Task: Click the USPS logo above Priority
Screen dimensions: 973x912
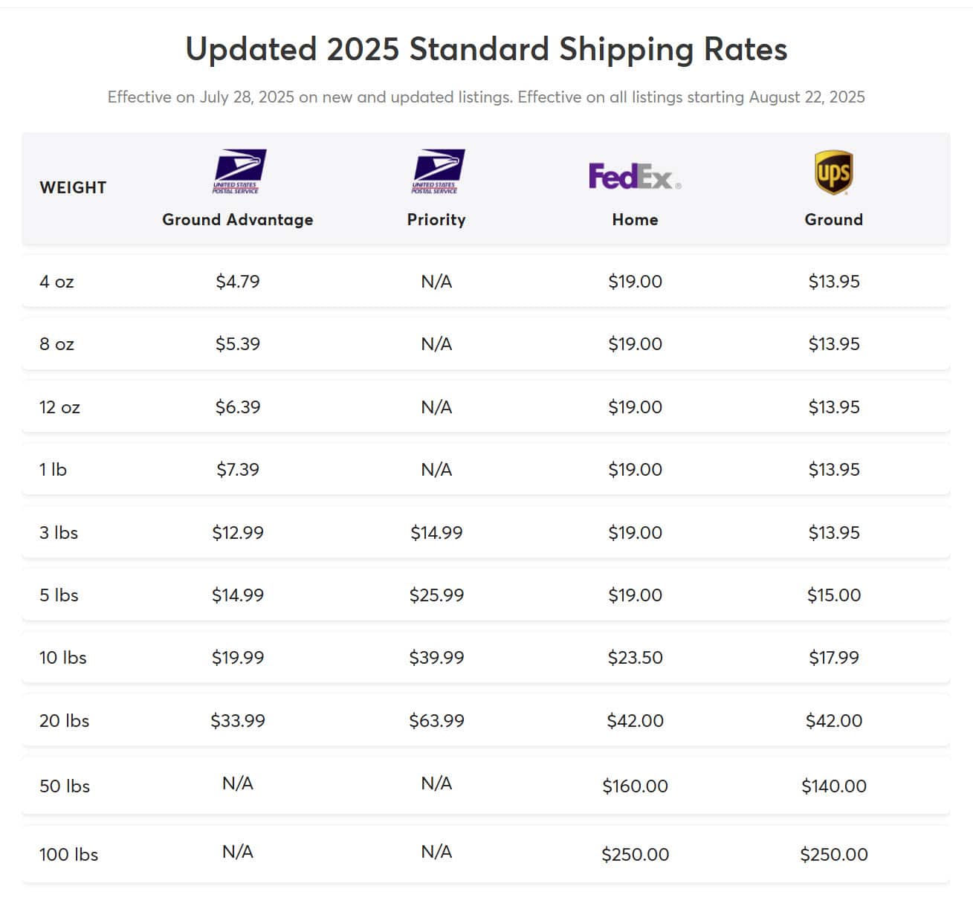Action: pos(437,172)
